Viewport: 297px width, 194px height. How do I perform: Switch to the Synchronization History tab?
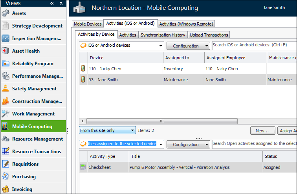pos(163,35)
